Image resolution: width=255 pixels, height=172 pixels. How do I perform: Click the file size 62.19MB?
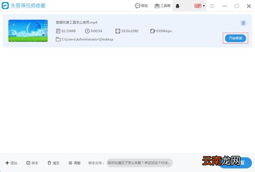[x=69, y=31]
